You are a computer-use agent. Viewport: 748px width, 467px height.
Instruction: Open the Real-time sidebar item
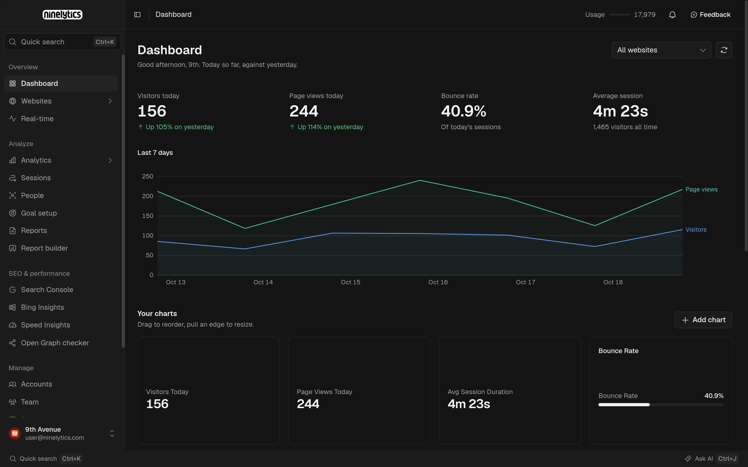pos(61,119)
